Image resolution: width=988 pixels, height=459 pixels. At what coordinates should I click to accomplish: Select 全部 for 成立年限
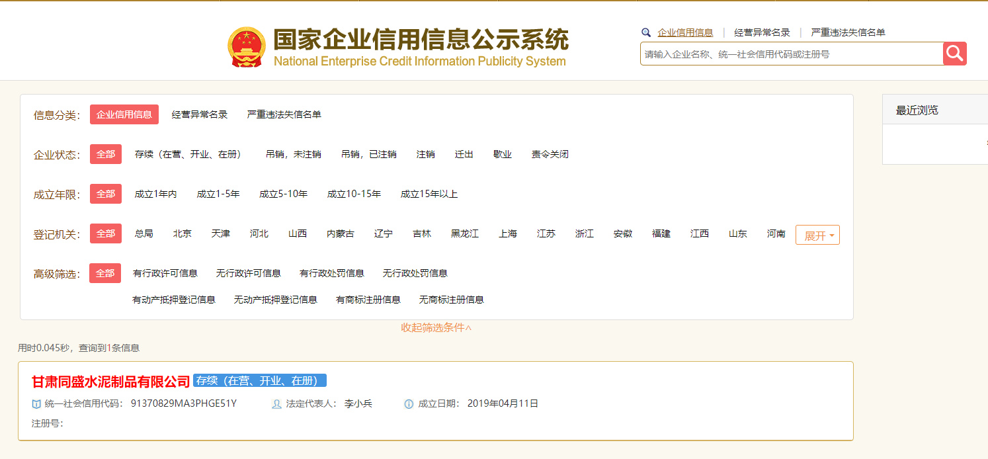[x=106, y=194]
